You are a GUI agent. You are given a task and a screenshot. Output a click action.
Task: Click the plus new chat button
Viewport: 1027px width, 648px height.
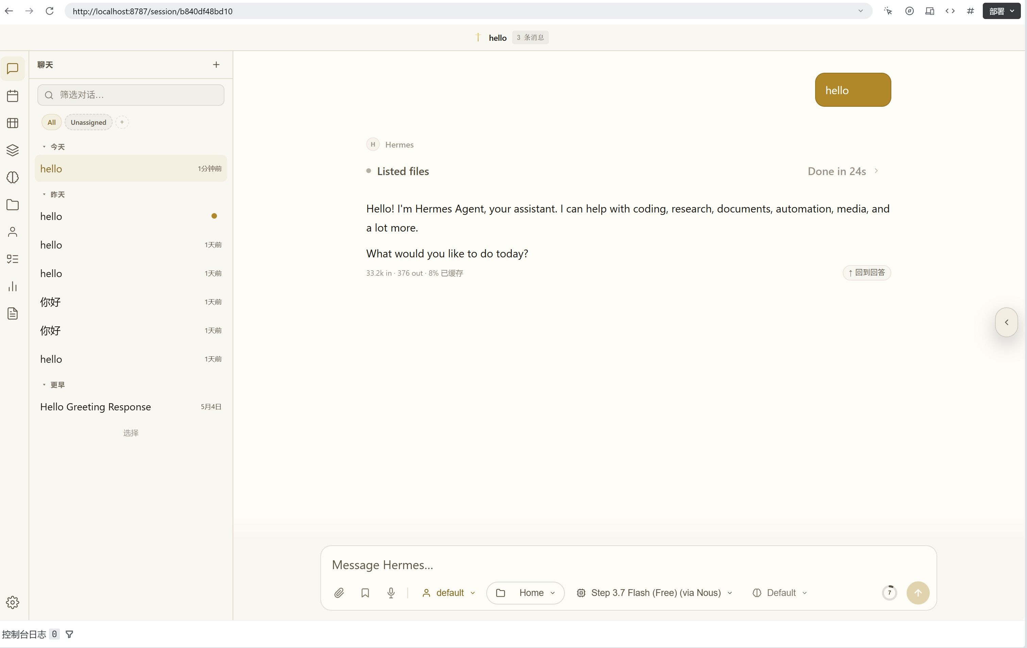(216, 65)
